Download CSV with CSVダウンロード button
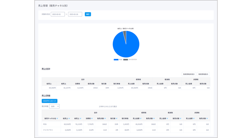The height and width of the screenshot is (138, 252). click(x=50, y=101)
